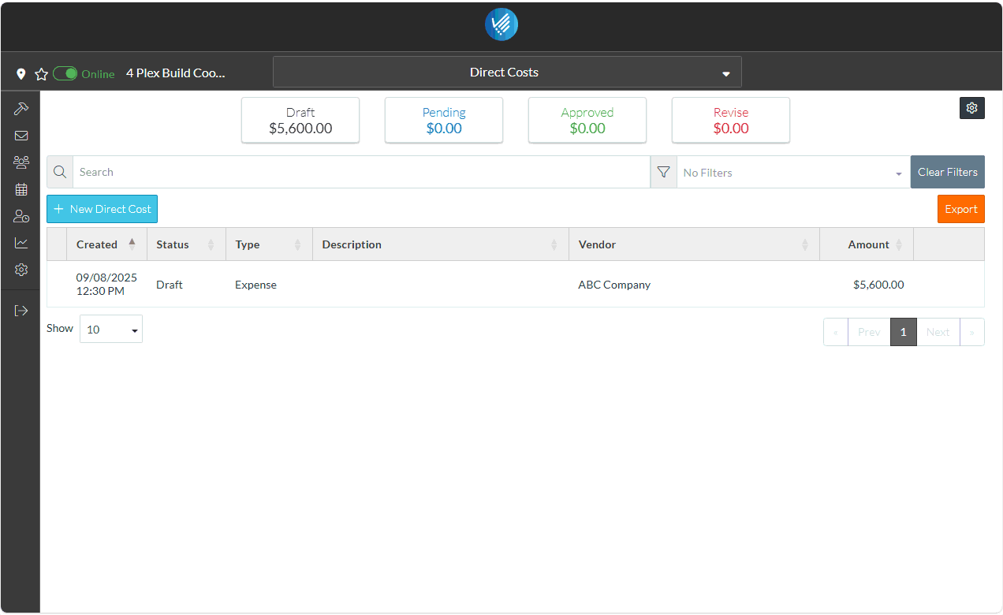Select the Revise $0.00 status card
Image resolution: width=1003 pixels, height=615 pixels.
[x=731, y=121]
